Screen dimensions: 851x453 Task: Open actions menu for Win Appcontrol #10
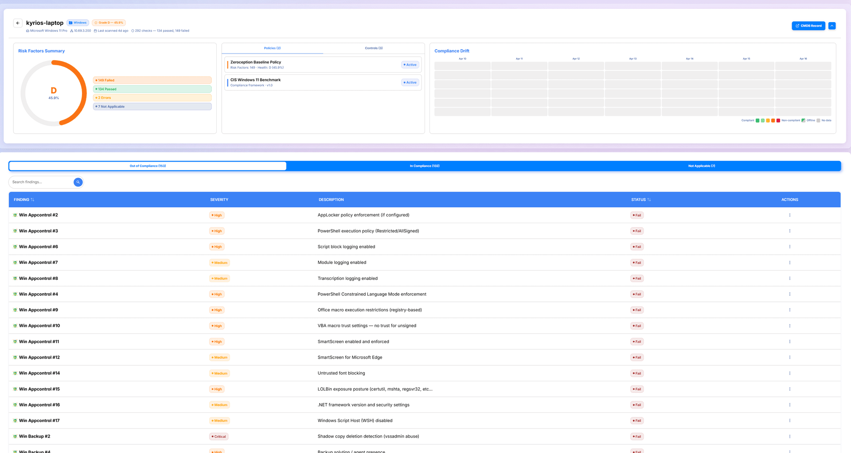tap(789, 326)
